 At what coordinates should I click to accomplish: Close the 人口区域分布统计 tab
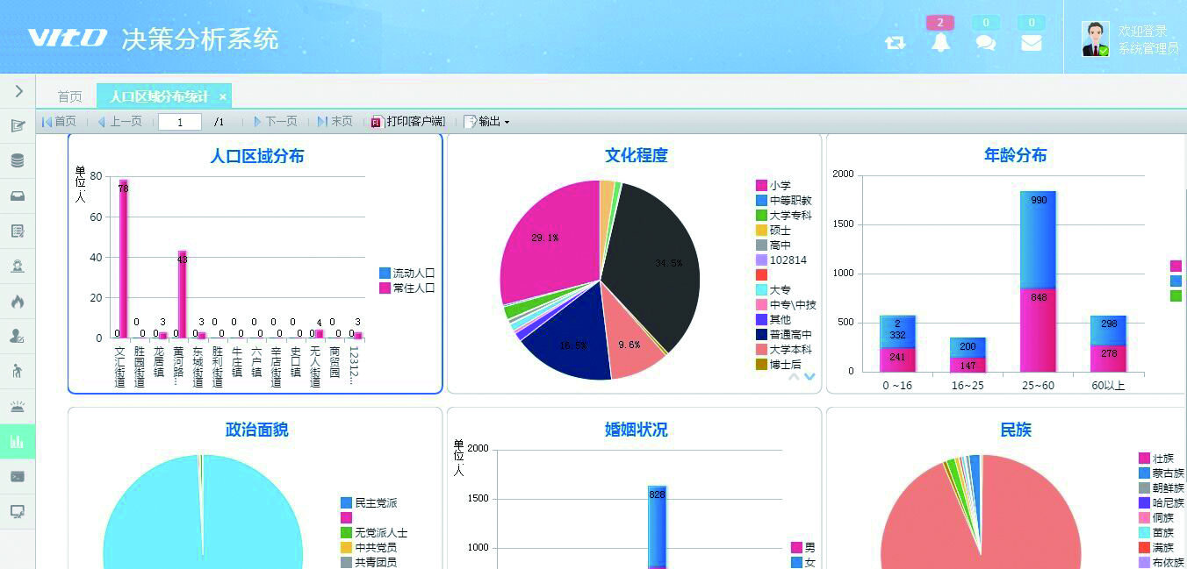(x=223, y=96)
